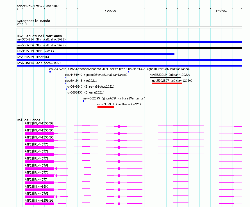Click the nsv4464372 blue tick marker

(129, 72)
